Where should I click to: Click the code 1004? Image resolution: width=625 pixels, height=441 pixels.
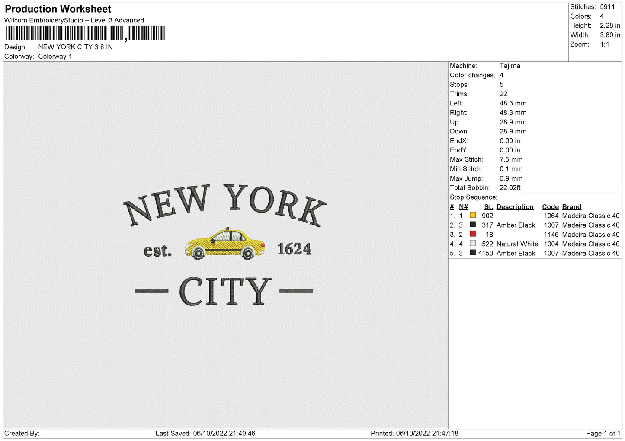[551, 244]
